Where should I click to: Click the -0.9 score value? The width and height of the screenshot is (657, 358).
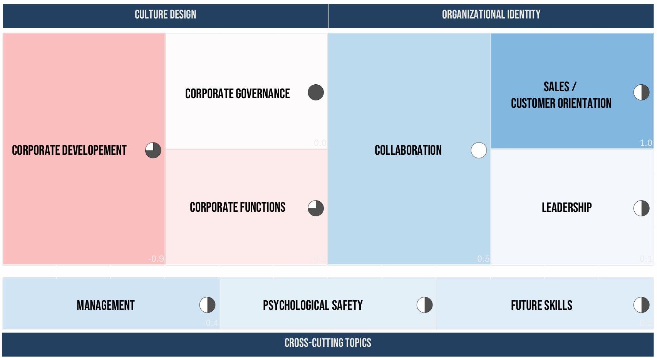[156, 259]
